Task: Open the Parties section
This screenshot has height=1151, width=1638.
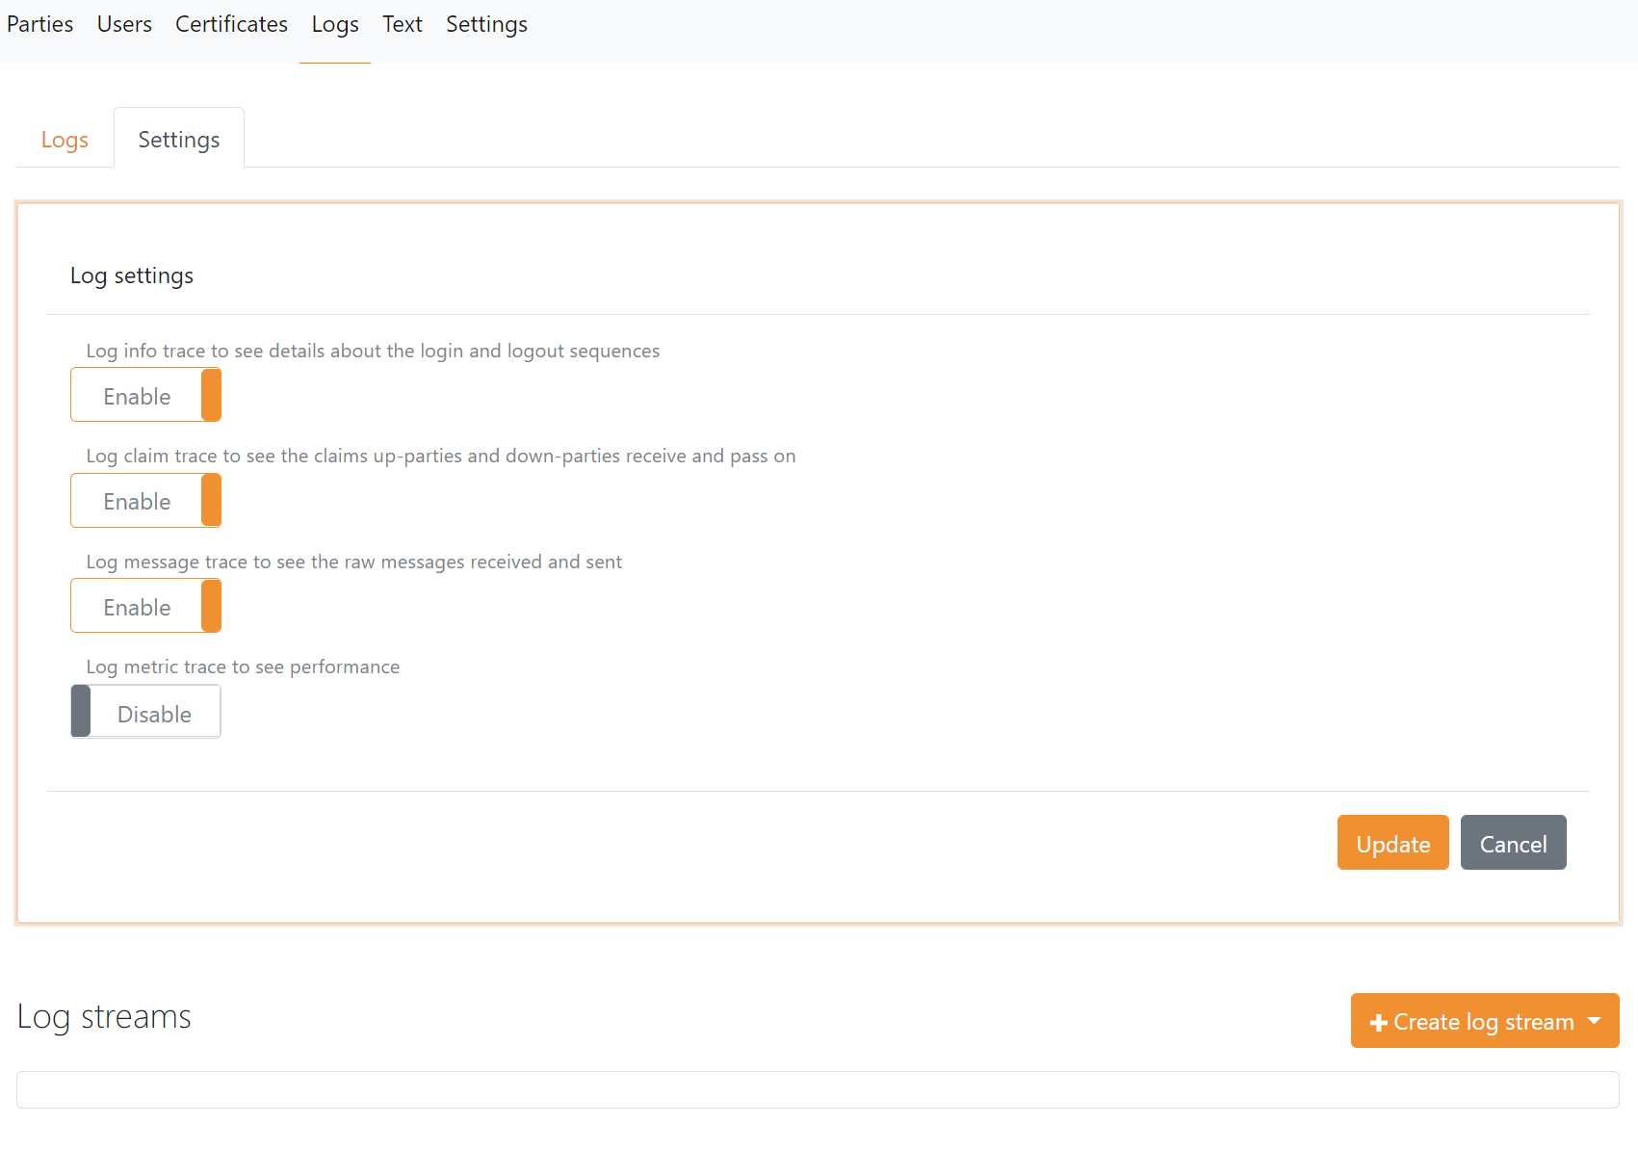Action: click(x=39, y=24)
